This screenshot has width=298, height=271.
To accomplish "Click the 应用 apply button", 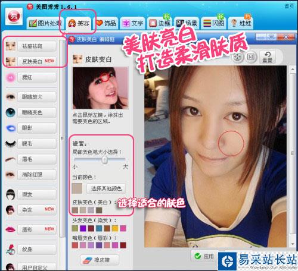I will click(204, 257).
